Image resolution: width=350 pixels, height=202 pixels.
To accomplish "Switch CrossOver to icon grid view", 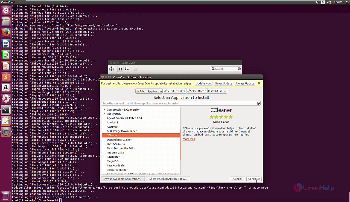I will (120, 69).
